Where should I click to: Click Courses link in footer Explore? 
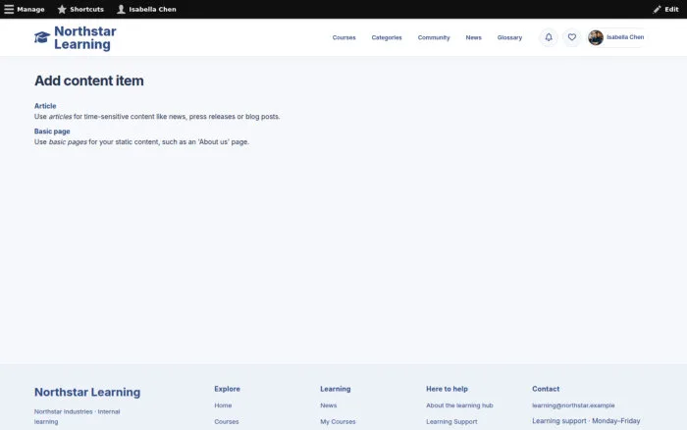(x=227, y=422)
